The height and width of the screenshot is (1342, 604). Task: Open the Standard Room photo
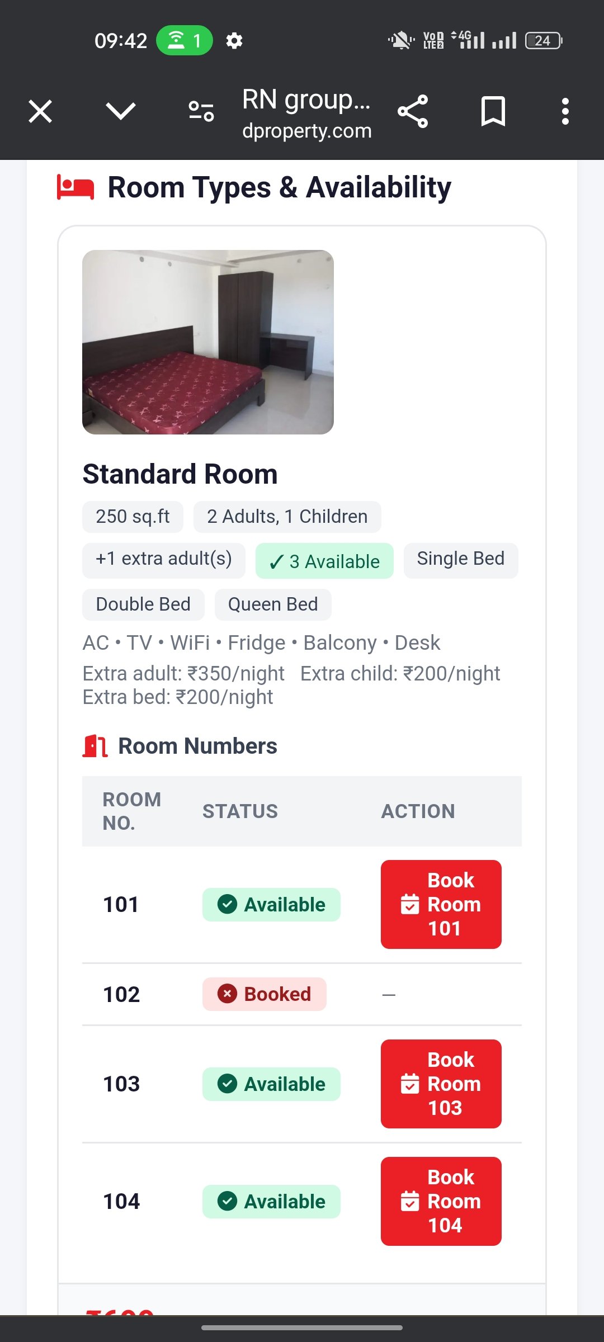(x=208, y=342)
